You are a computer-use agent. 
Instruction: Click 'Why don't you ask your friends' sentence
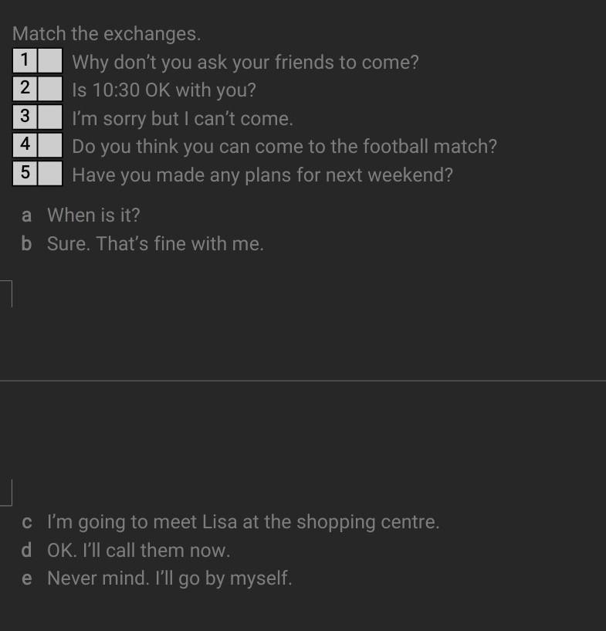click(x=245, y=63)
